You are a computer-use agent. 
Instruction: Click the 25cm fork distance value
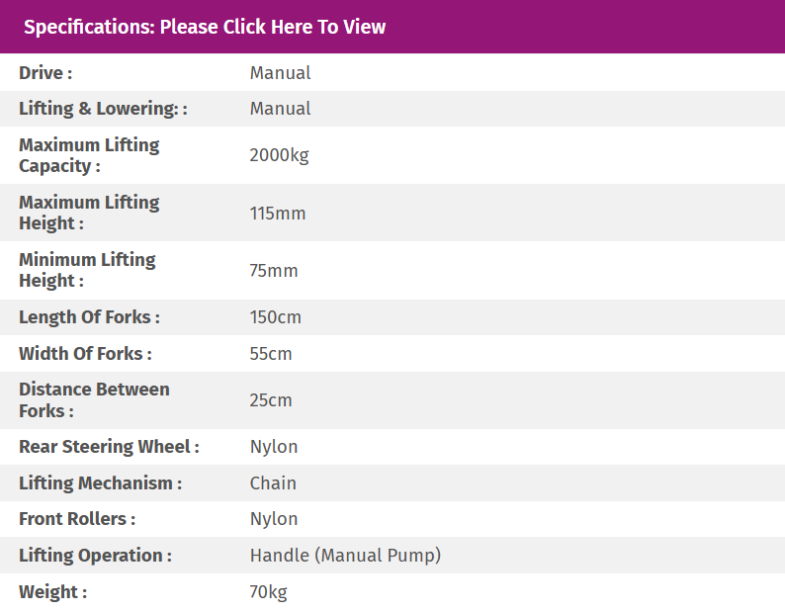pos(271,400)
